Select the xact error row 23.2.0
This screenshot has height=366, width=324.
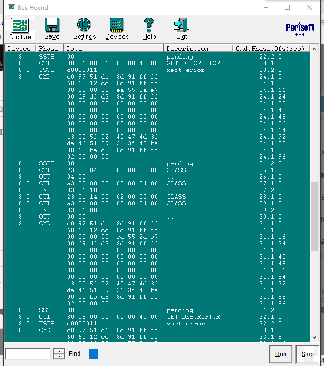coord(157,70)
